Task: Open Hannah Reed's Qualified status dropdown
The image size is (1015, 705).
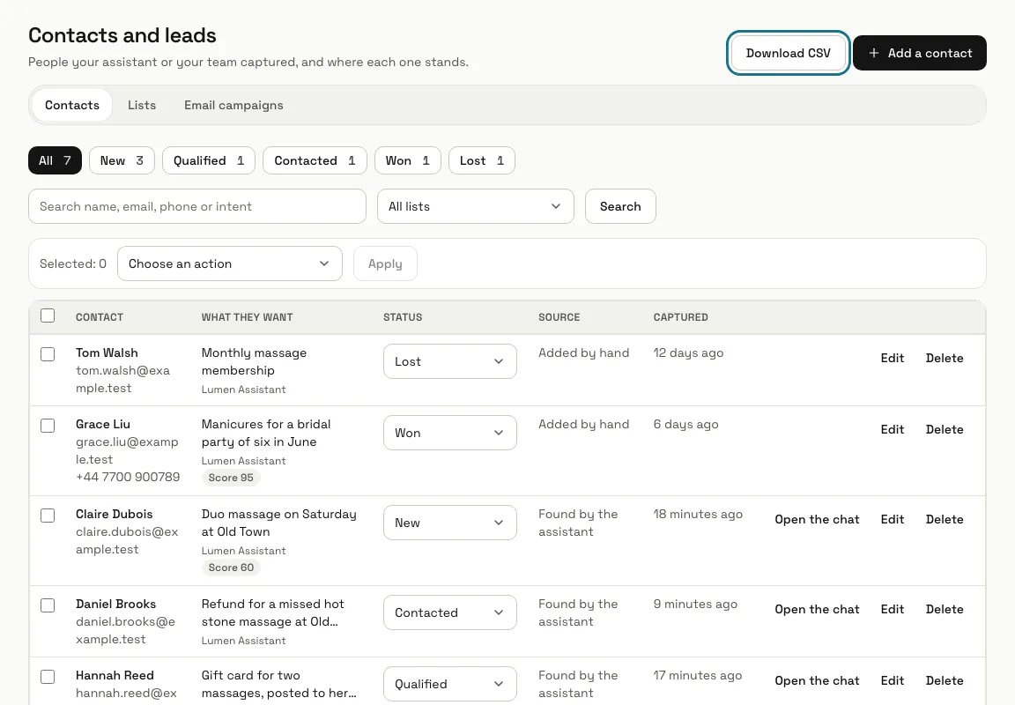Action: pos(450,684)
